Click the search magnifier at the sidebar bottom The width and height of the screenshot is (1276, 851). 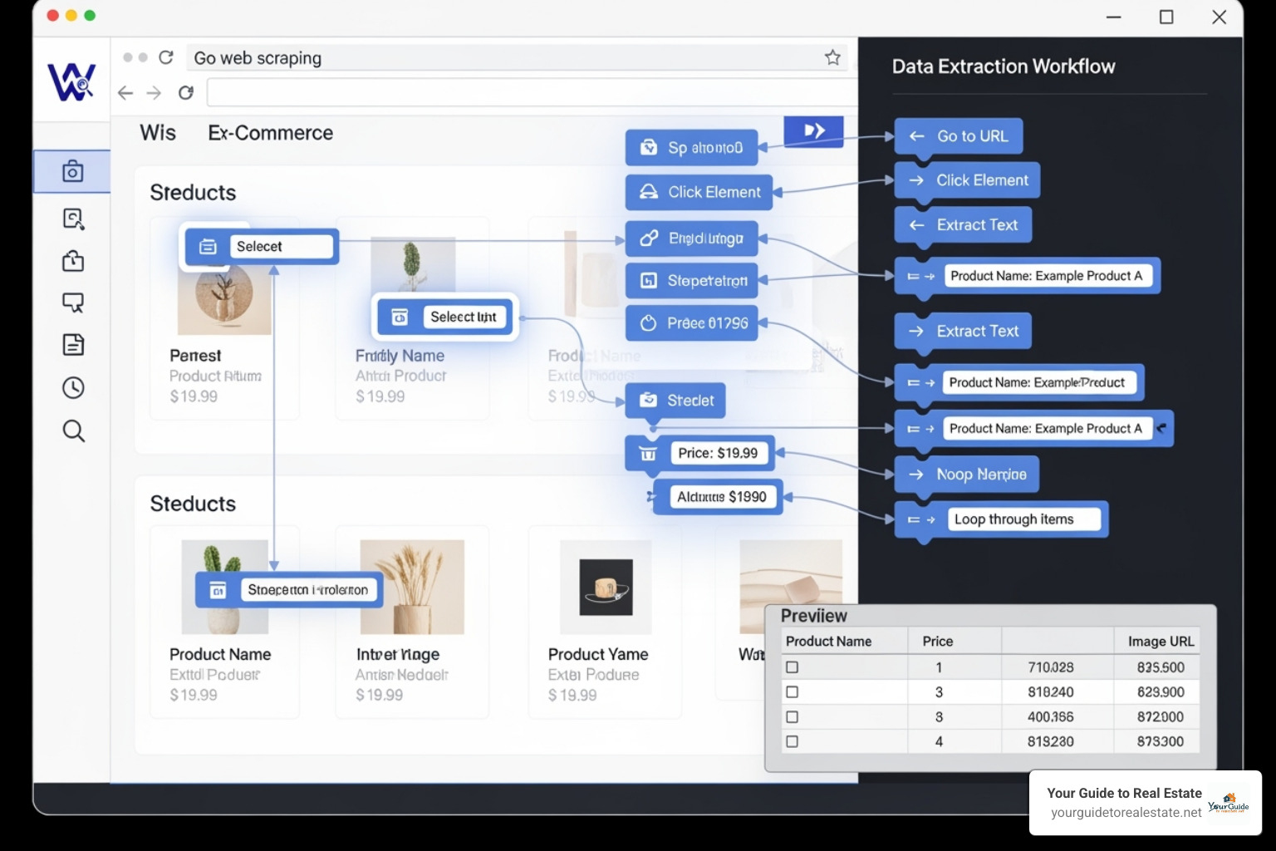point(73,430)
